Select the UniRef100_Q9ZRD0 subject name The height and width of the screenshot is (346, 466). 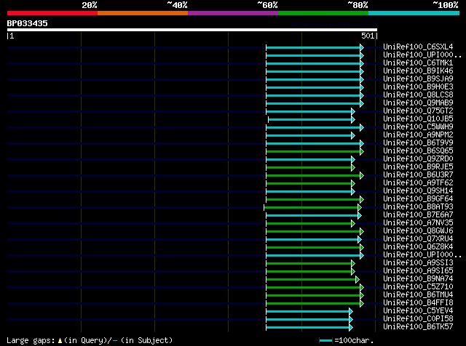[x=418, y=159]
